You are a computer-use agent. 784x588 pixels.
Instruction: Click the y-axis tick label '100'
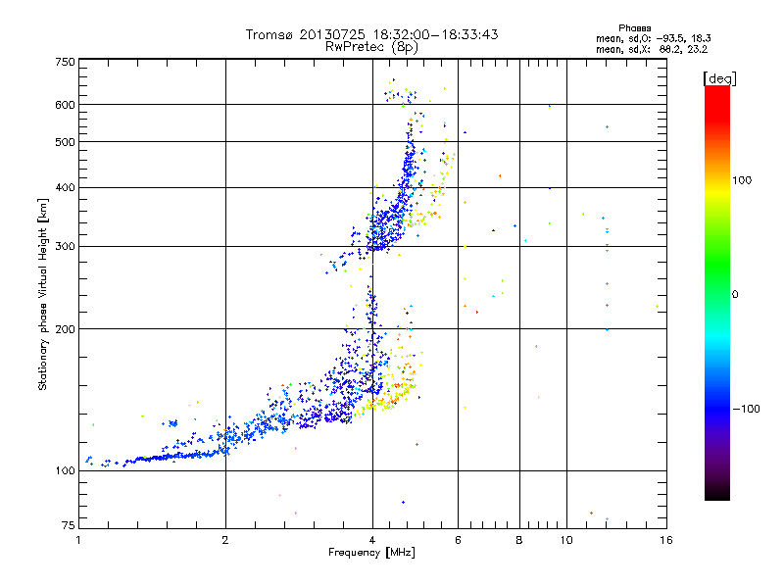tap(65, 470)
